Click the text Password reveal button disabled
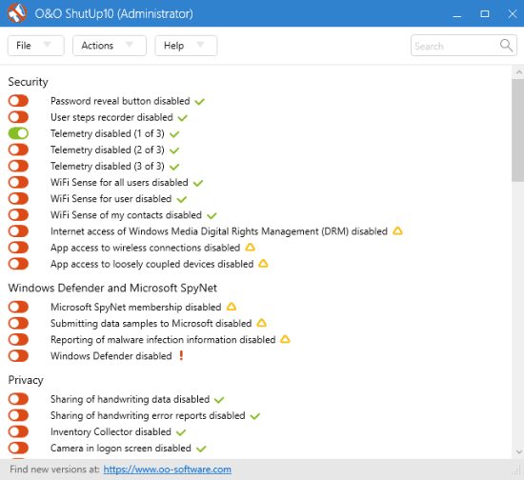This screenshot has width=524, height=480. coord(120,101)
